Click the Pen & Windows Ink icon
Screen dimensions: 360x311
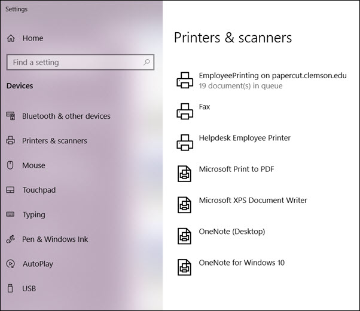tap(10, 239)
